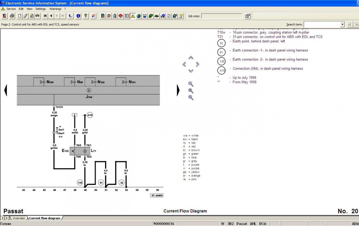Viewport: 359px width, 226px height.
Task: Click the '2' reference box in diagram
Action: click(74, 115)
